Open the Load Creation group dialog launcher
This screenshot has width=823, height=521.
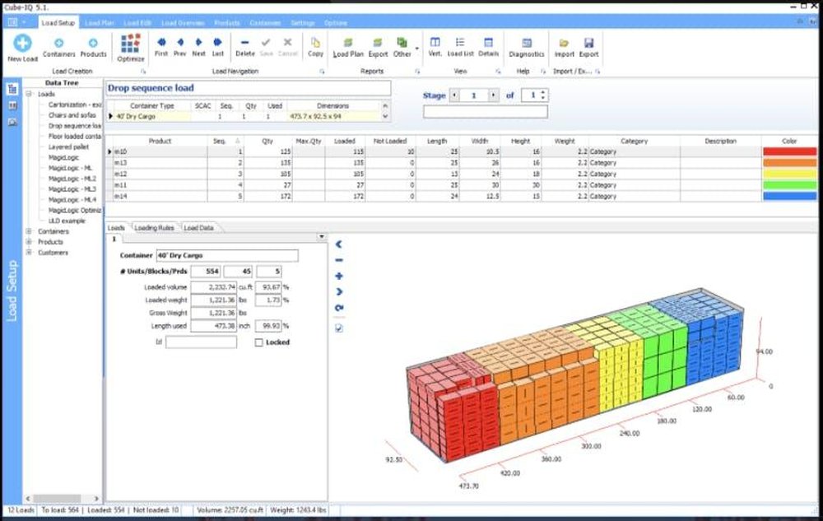[142, 72]
